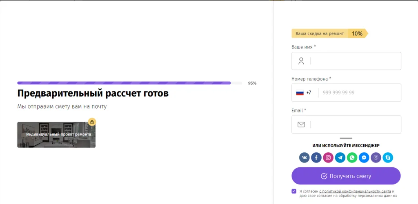This screenshot has height=204, width=418.
Task: Select the Viber icon
Action: 376,158
